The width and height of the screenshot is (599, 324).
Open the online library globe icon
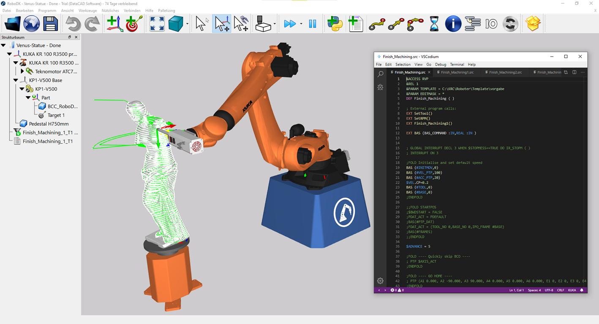(32, 24)
